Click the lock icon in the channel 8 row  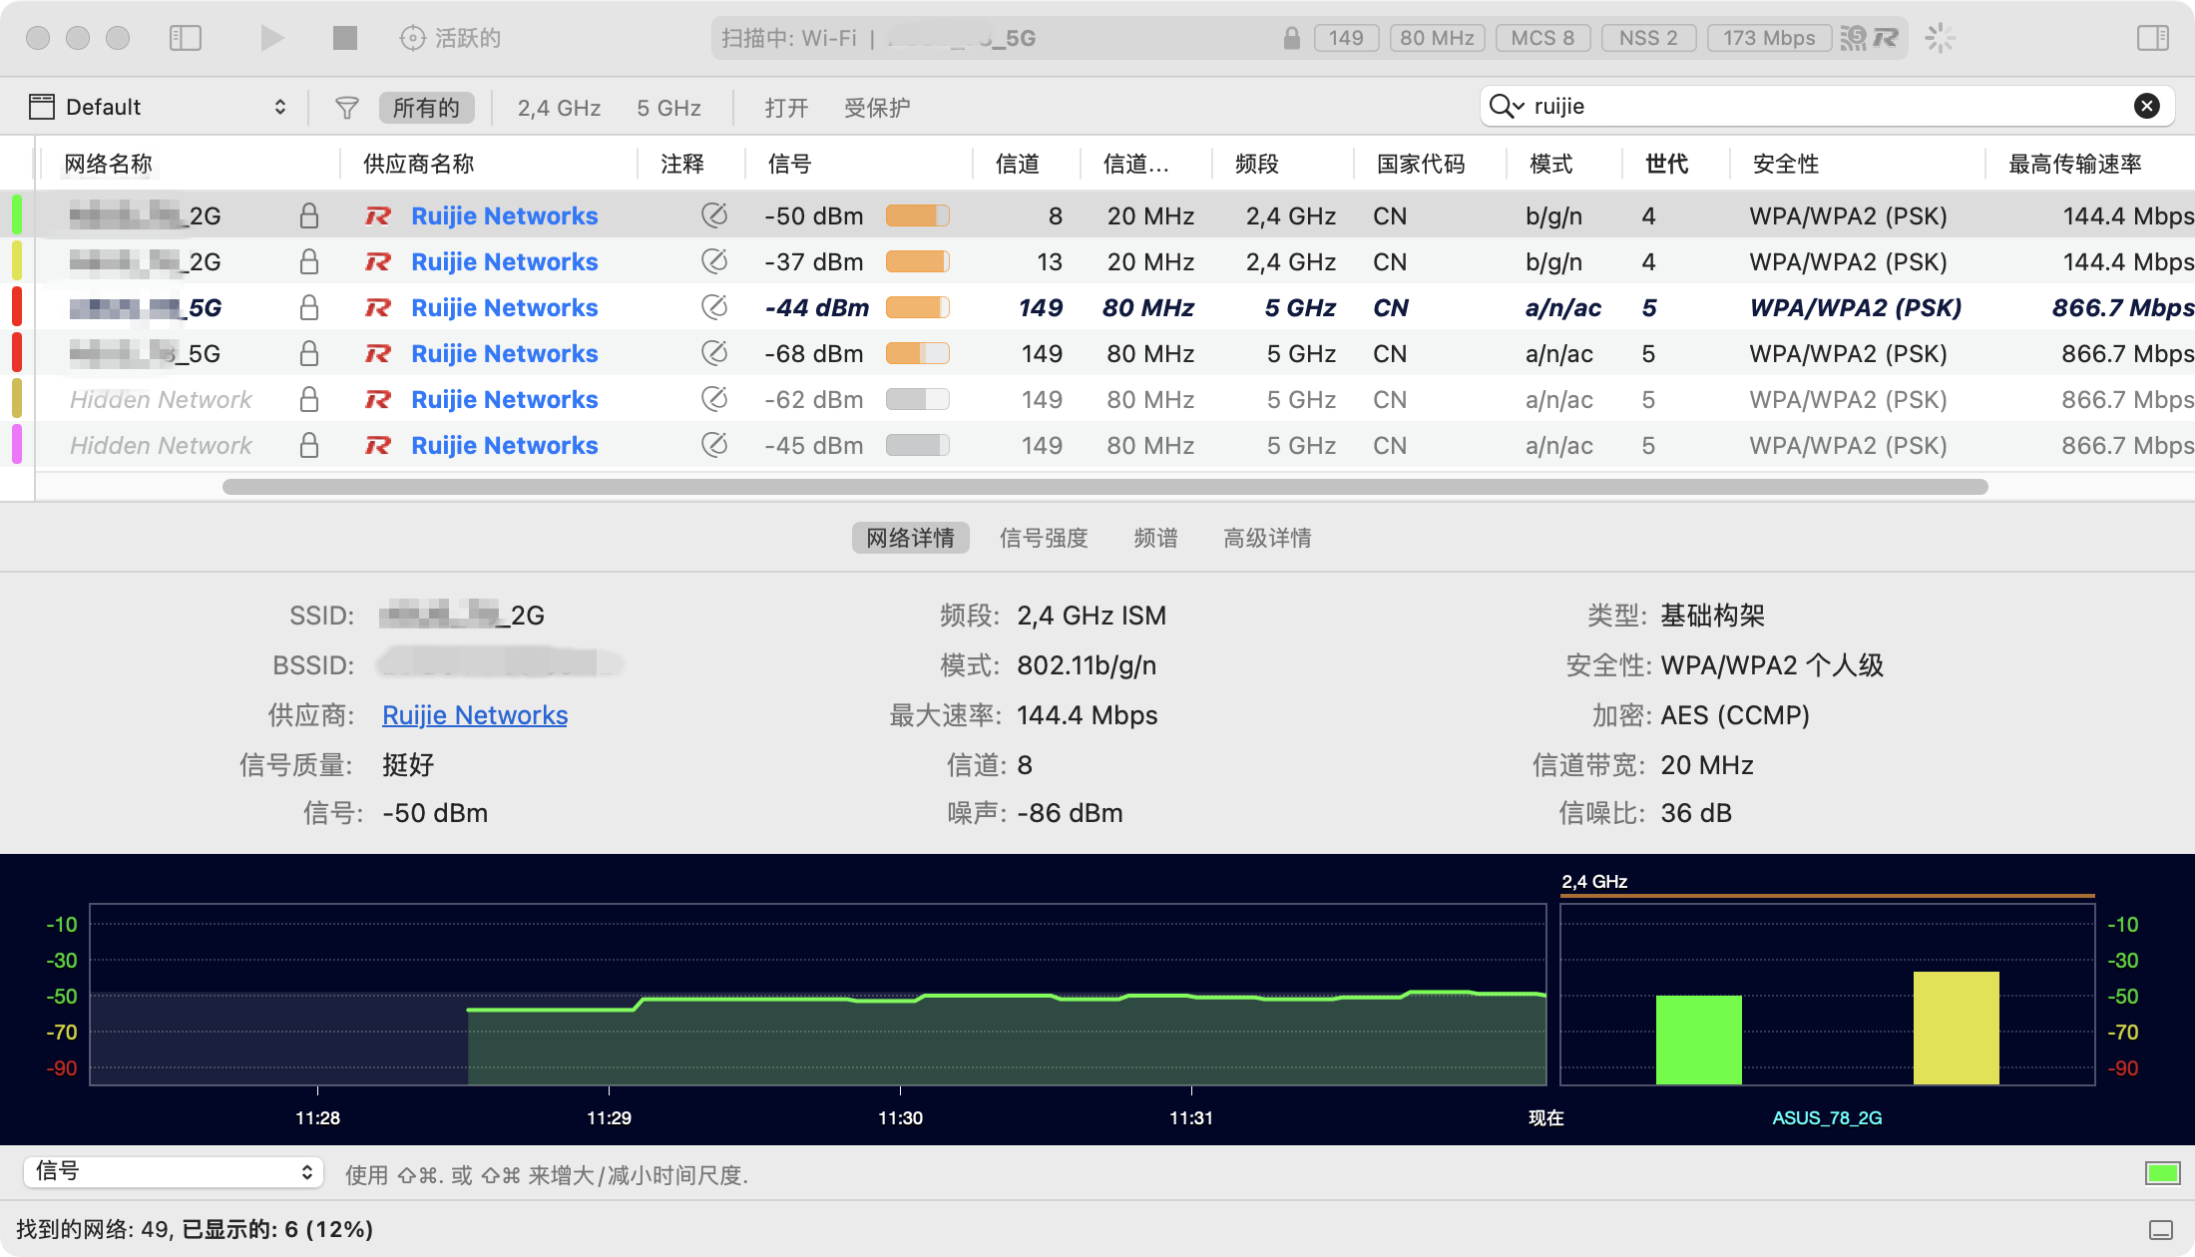(309, 215)
